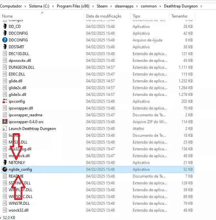Screen dimensions: 216x220
Task: Click the 202 KB size value
Action: tap(187, 101)
